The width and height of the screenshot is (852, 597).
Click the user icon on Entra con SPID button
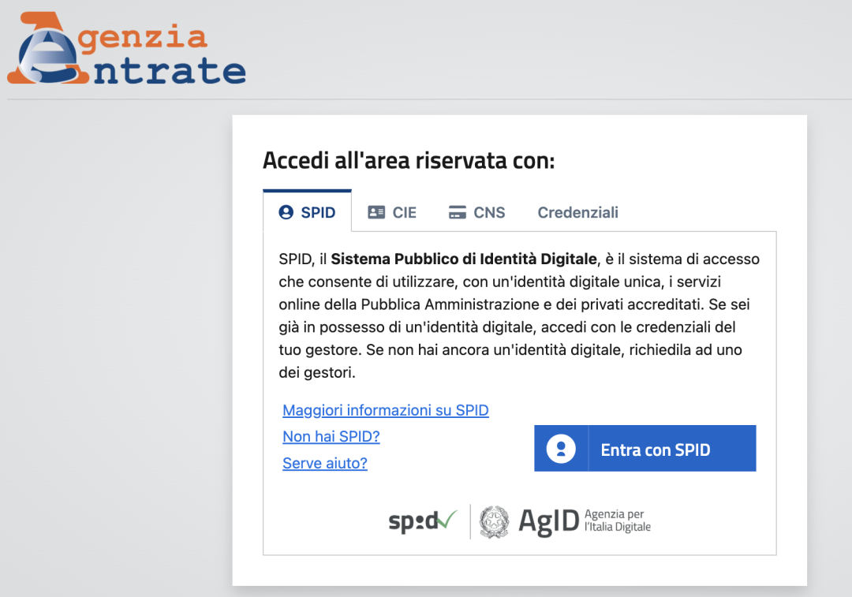pos(561,449)
